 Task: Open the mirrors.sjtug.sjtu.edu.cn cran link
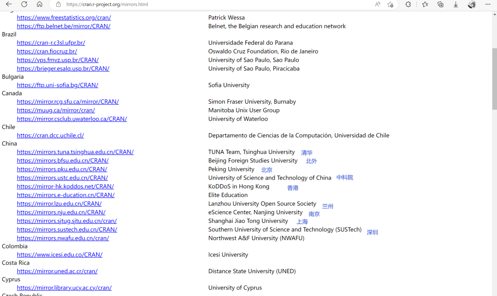point(67,221)
